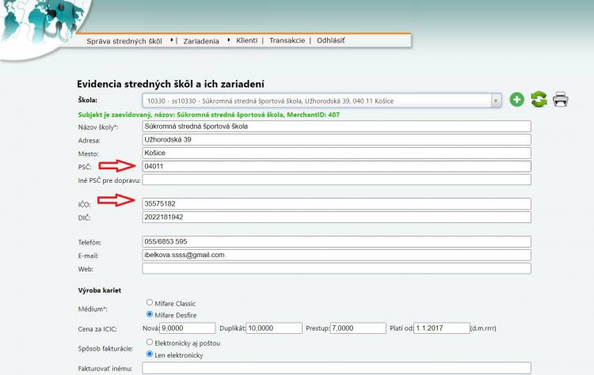Viewport: 594px width, 375px height.
Task: Select the Mifare Desfire radio button
Action: [x=150, y=315]
